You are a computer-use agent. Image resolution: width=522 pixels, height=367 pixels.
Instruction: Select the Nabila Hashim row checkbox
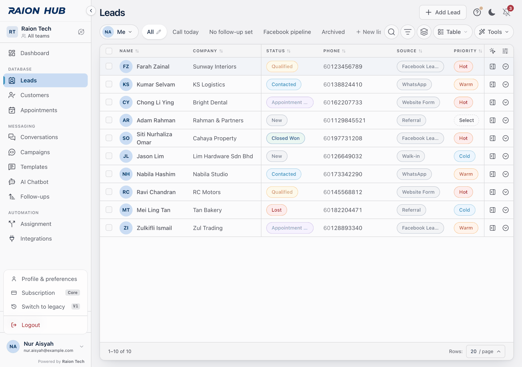[109, 174]
